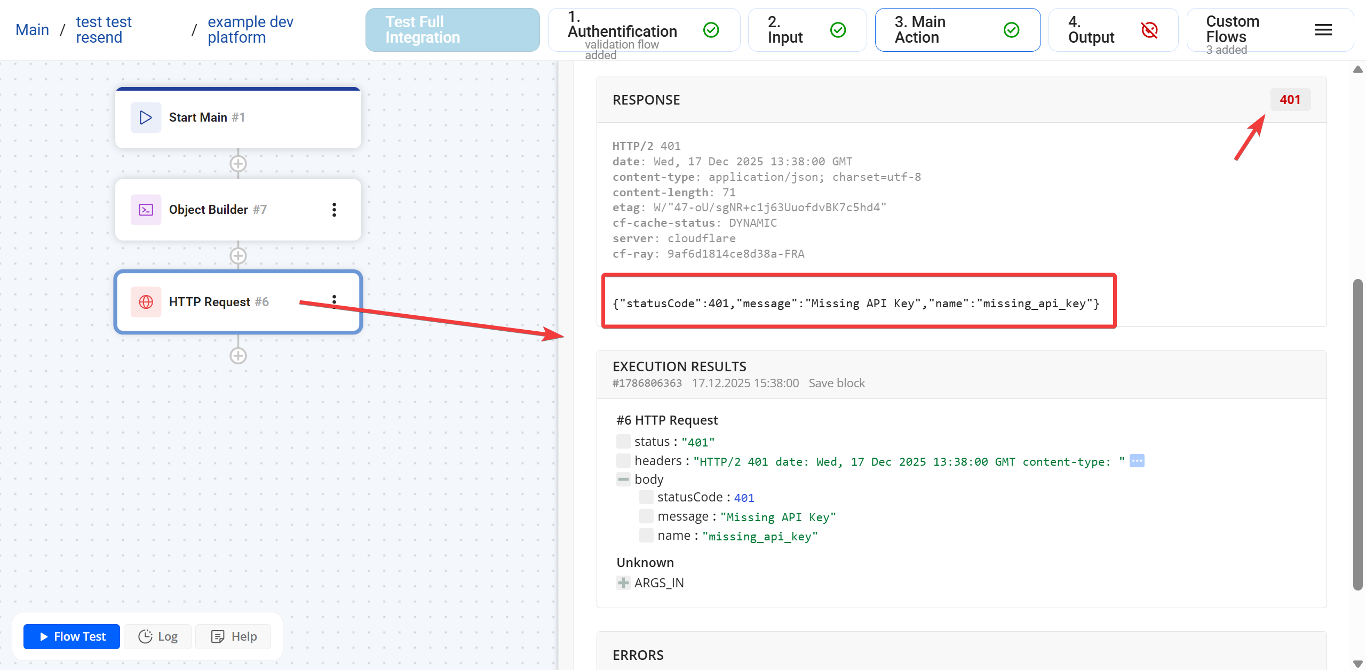Open the Custom Flows hamburger menu
This screenshot has height=670, width=1366.
point(1323,30)
